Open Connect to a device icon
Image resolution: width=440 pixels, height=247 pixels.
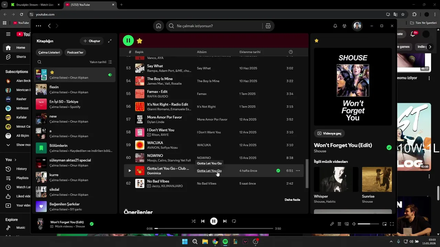pos(346,224)
